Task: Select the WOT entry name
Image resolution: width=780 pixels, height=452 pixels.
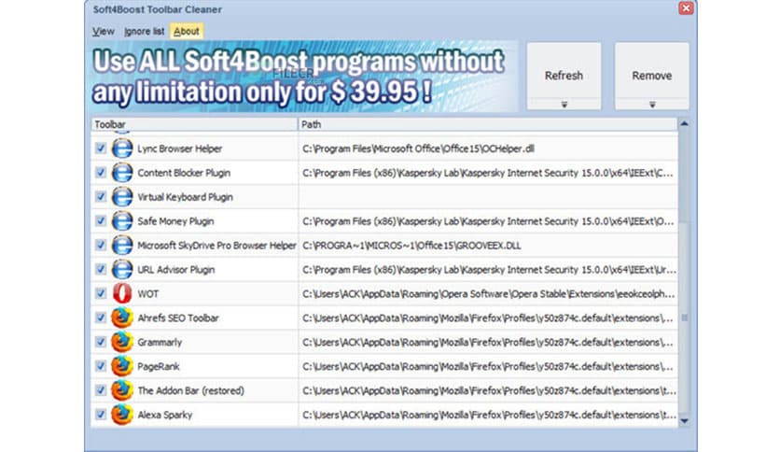Action: click(x=147, y=293)
